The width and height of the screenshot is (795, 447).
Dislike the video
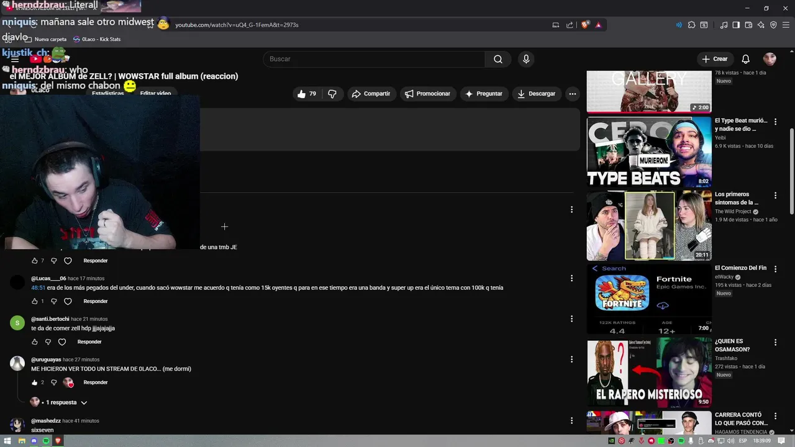pyautogui.click(x=332, y=94)
